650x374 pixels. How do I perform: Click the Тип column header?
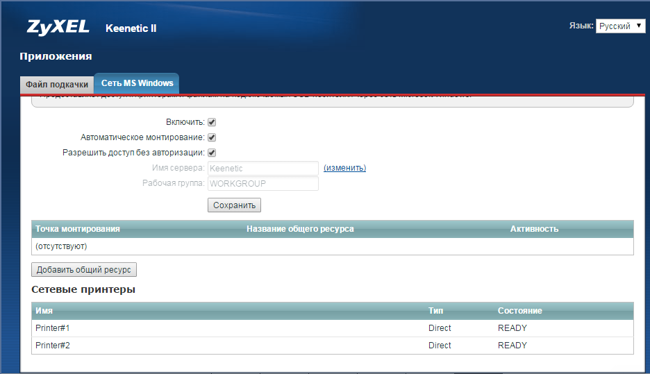(x=435, y=311)
